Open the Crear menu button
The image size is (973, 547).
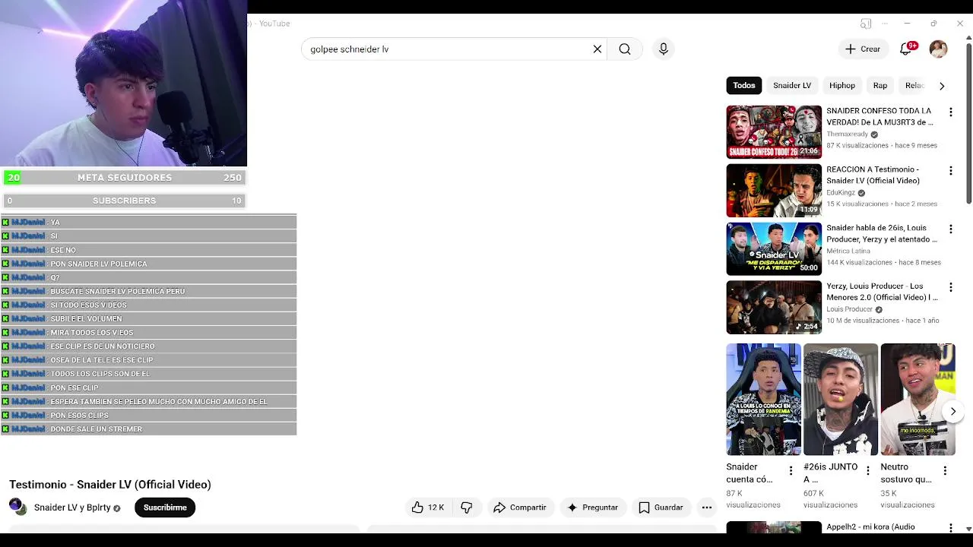(863, 49)
